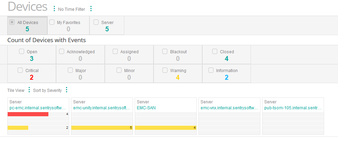This screenshot has width=338, height=149.
Task: Click the yellow warning bar on emc-unity
Action: (100, 128)
